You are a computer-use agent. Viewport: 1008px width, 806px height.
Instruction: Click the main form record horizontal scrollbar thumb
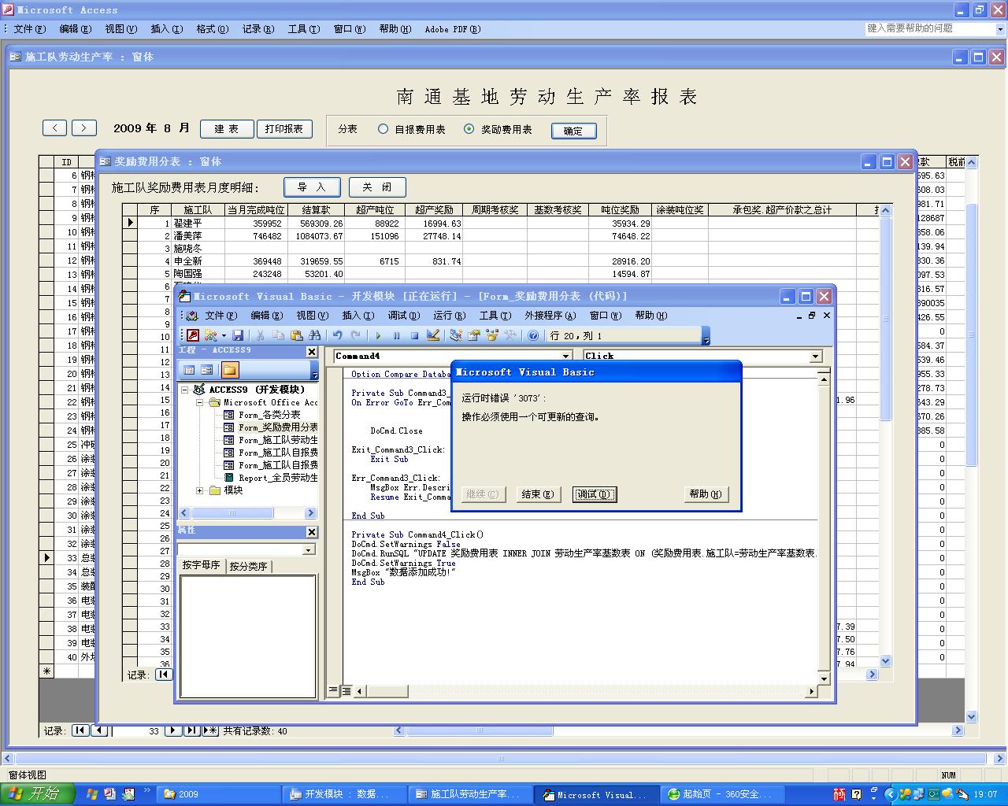(479, 730)
